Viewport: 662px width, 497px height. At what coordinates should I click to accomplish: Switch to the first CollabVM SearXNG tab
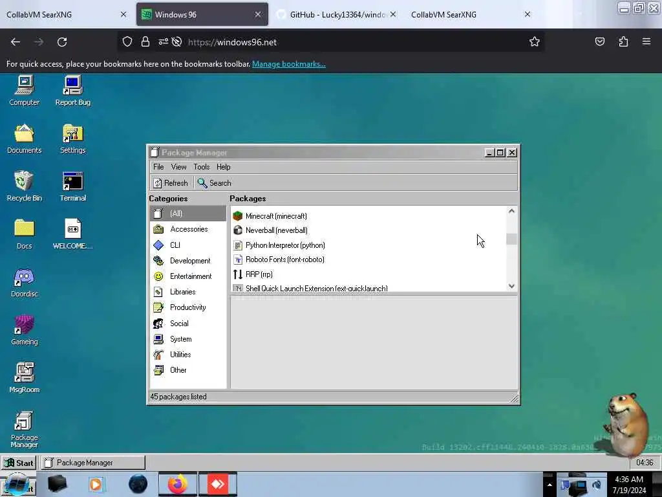[x=67, y=14]
